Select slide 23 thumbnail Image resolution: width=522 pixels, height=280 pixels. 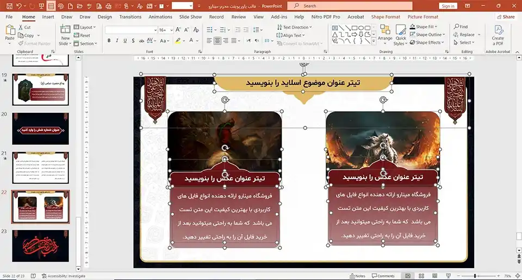tap(41, 246)
